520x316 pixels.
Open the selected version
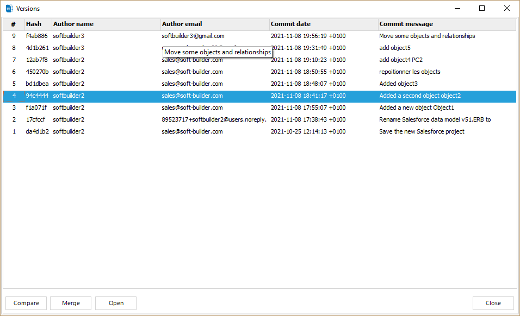tap(116, 303)
